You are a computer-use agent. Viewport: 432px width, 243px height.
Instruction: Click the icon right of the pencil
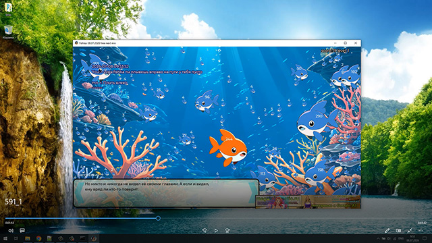point(398,230)
